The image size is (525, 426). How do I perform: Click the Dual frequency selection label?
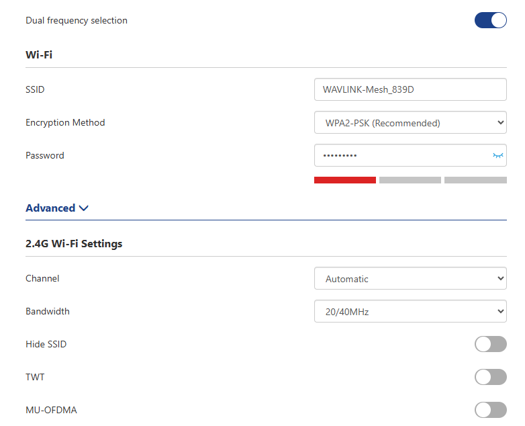click(x=77, y=20)
